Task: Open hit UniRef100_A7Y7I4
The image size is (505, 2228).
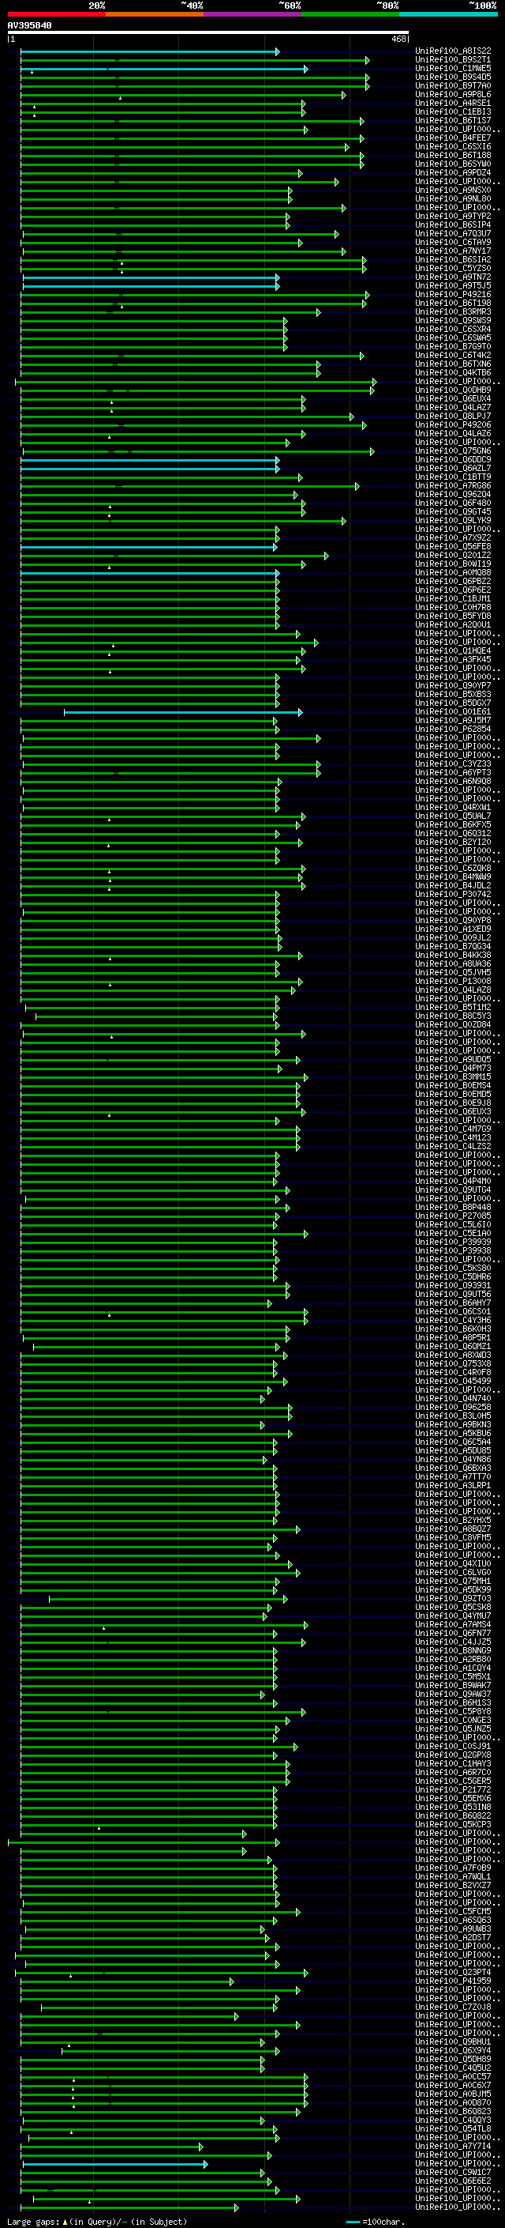Action: [x=453, y=2146]
